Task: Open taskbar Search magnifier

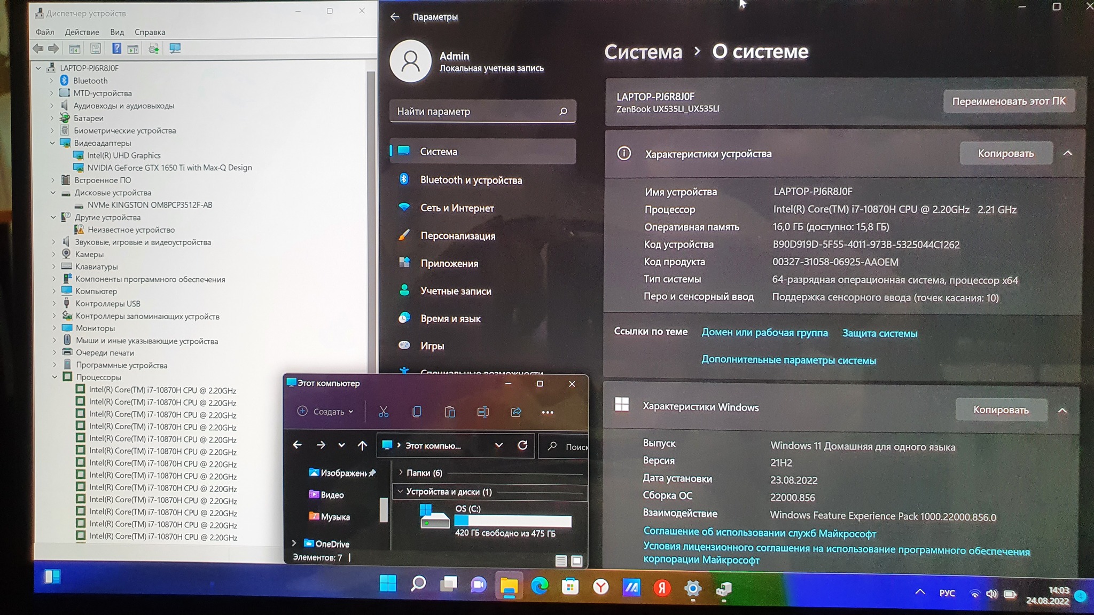Action: pyautogui.click(x=418, y=584)
